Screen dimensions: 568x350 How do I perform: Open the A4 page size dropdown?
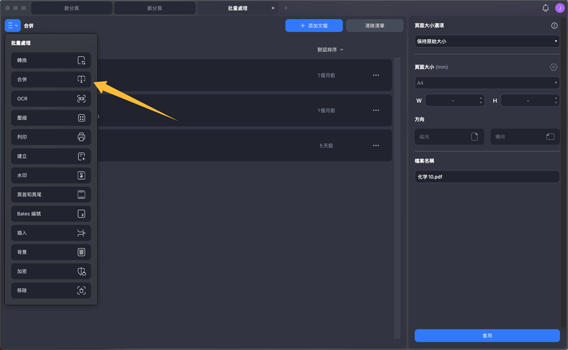pos(487,83)
